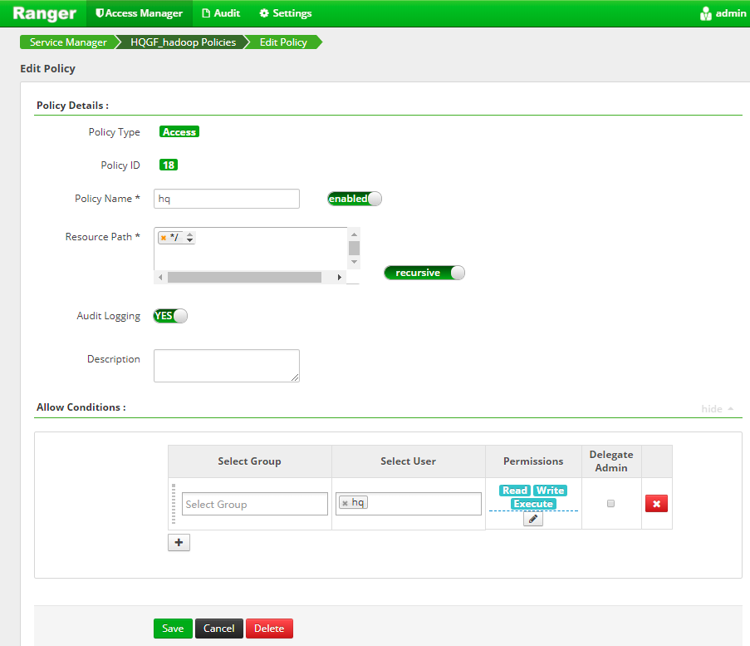Viewport: 750px width, 646px height.
Task: Click the Permissions column header
Action: (x=533, y=461)
